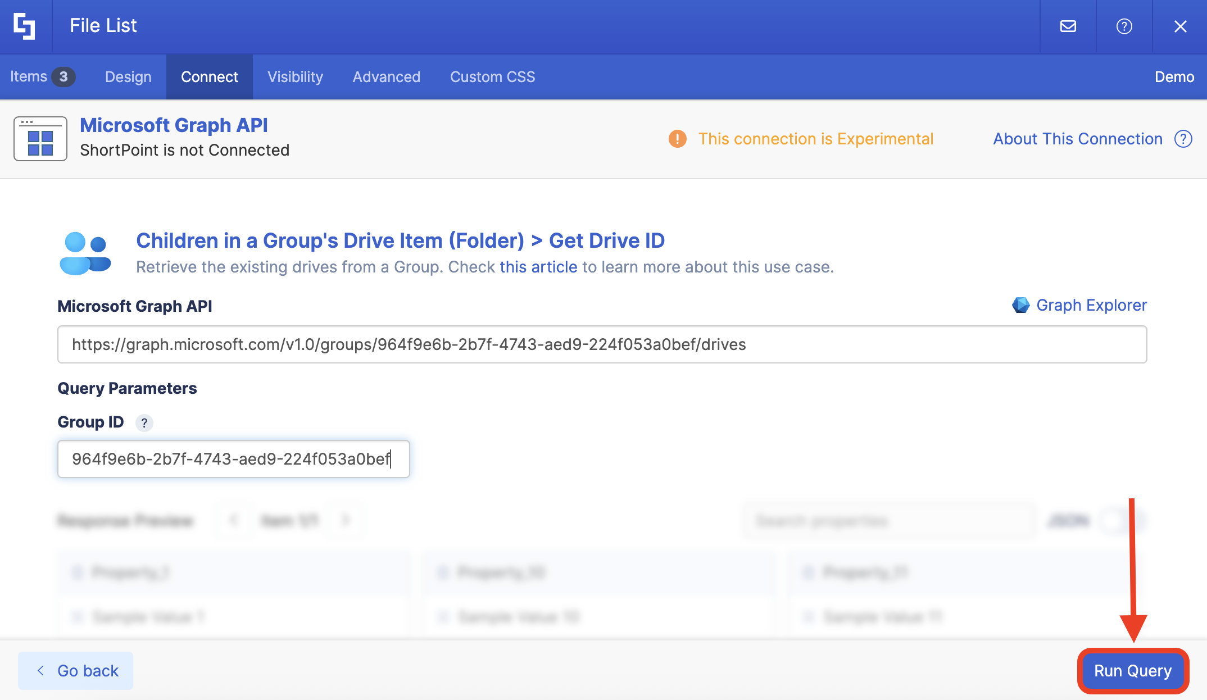Go to next response preview item
The height and width of the screenshot is (700, 1207).
tap(345, 520)
